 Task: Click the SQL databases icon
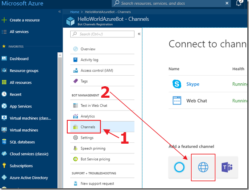4,142
